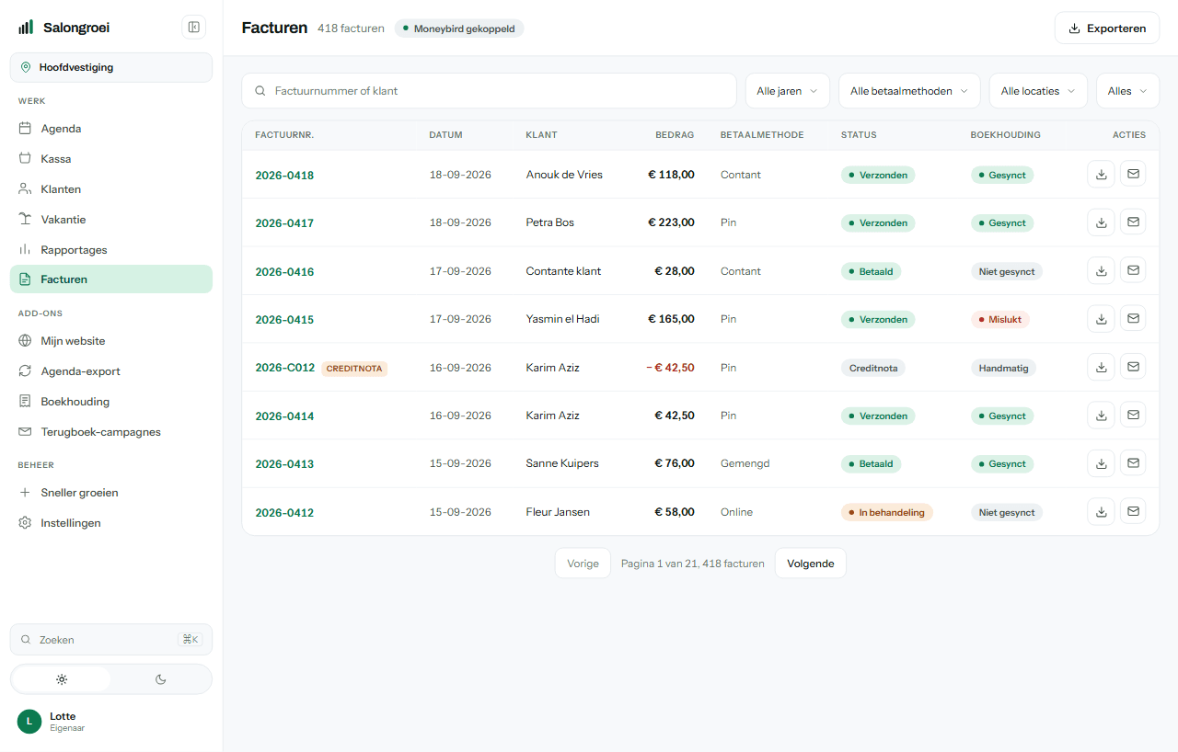Email invoice 2026-0415 to Yasmin el Hadi
Image resolution: width=1178 pixels, height=752 pixels.
(x=1133, y=319)
